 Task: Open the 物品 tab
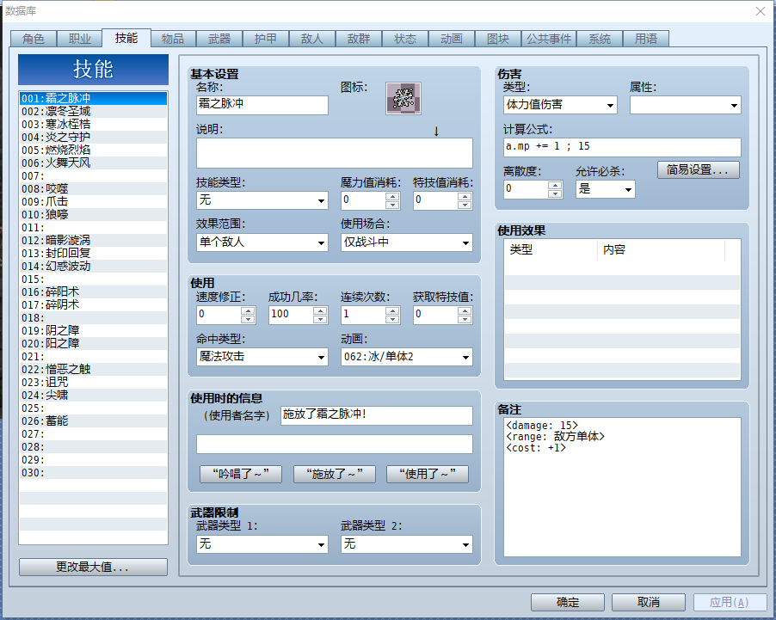coord(173,39)
